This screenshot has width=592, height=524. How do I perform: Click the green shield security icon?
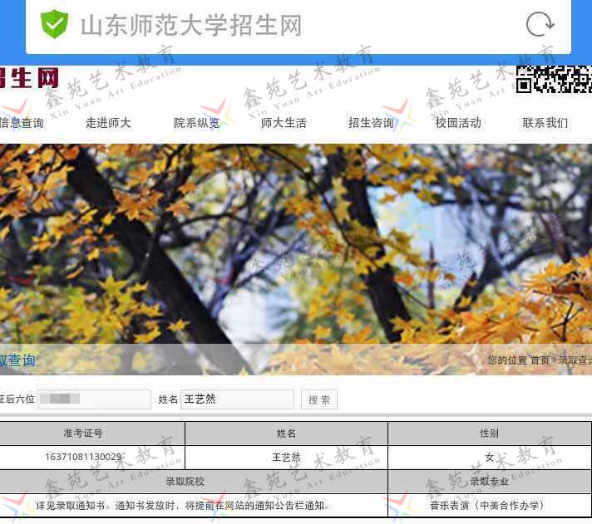(x=55, y=25)
